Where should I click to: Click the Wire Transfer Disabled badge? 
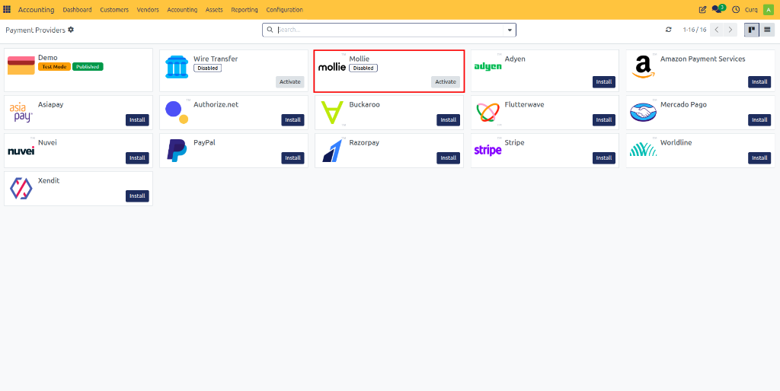[207, 68]
